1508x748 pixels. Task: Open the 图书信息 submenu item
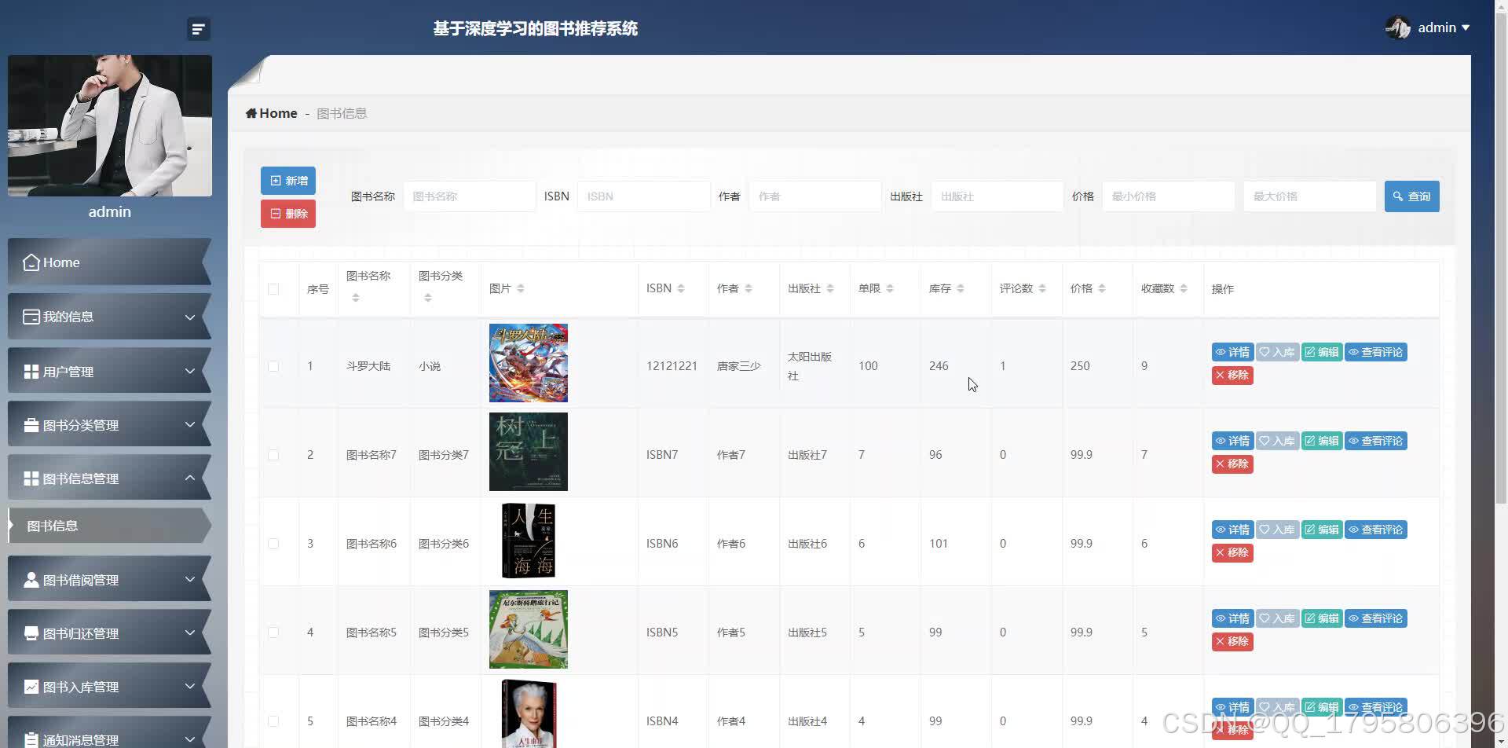pyautogui.click(x=110, y=526)
